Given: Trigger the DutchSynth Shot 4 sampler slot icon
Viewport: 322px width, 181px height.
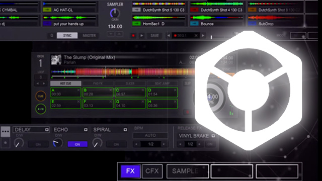Looking at the screenshot, I should pos(194,10).
